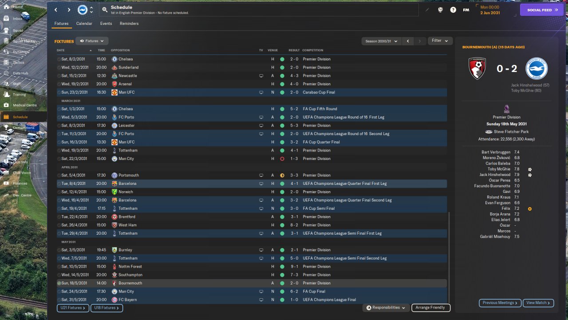Go forward using the right navigation arrow
Screen dimensions: 568x320
point(69,10)
